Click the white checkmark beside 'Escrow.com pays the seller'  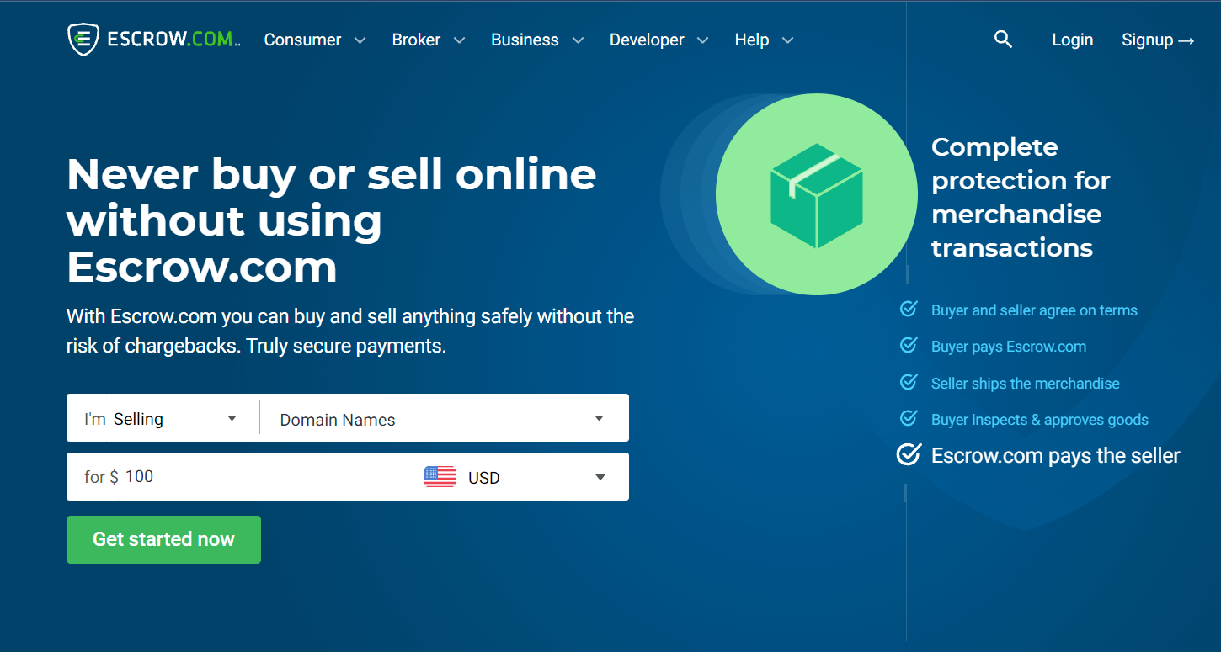click(x=909, y=454)
